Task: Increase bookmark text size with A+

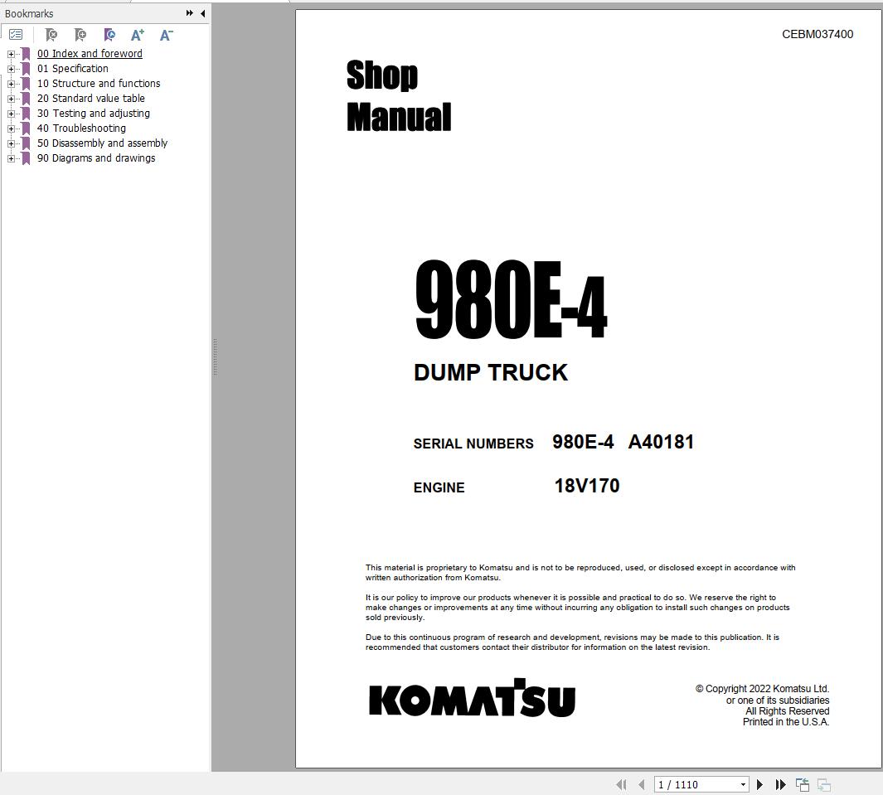Action: coord(138,35)
